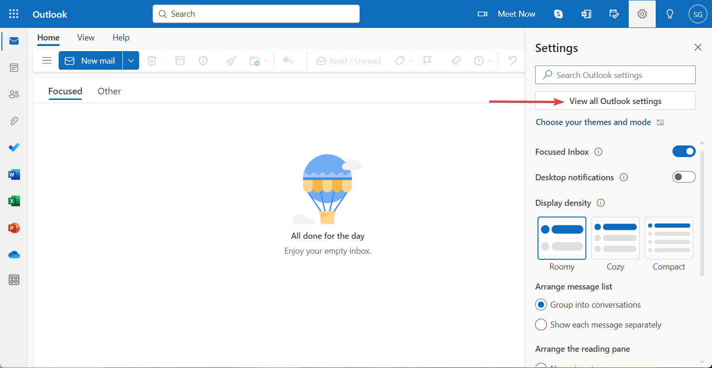Choose the Compact display density
Viewport: 712px width, 368px height.
click(669, 238)
